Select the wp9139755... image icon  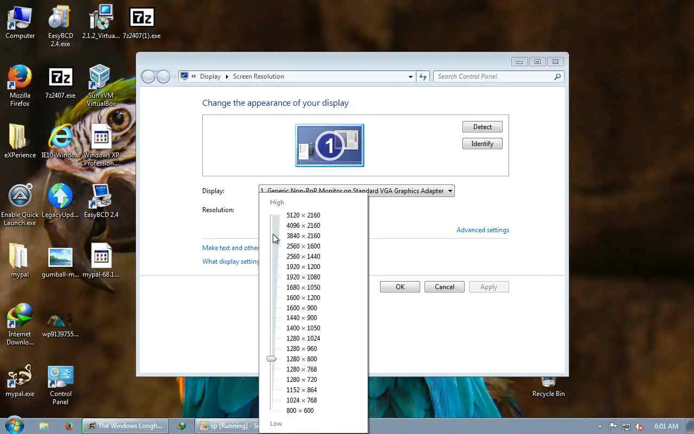61,324
